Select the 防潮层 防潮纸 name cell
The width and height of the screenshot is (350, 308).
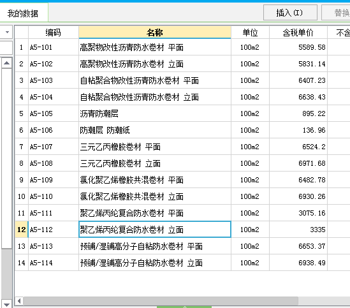155,130
